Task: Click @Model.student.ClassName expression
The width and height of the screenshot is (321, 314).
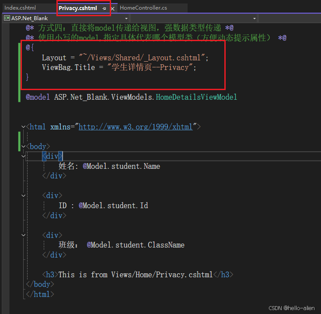Action: click(x=136, y=245)
